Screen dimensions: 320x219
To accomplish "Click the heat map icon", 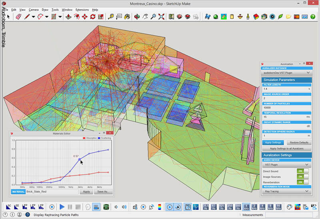I will [298, 207].
